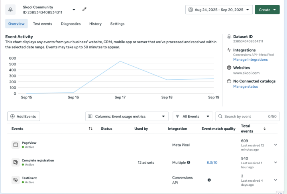Click the PageView event window icon
This screenshot has height=194, width=287.
[16, 145]
